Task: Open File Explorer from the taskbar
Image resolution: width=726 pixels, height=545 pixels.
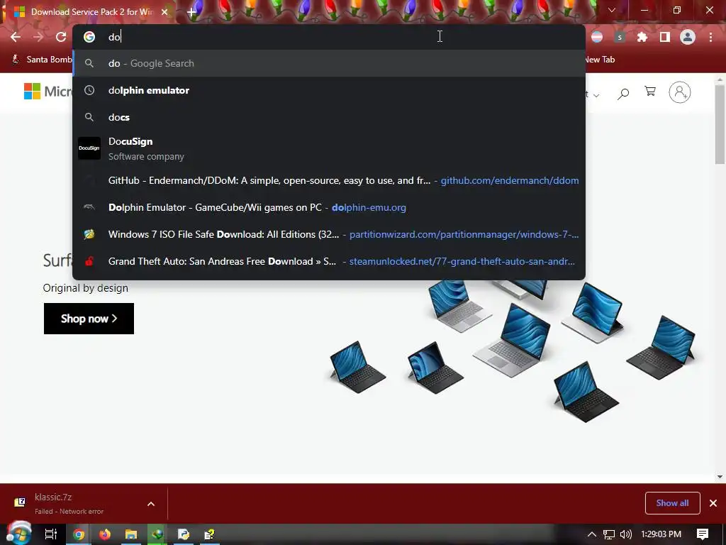Action: pyautogui.click(x=131, y=534)
